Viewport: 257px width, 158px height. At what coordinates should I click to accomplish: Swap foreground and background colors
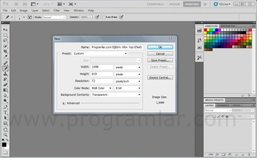(7, 140)
